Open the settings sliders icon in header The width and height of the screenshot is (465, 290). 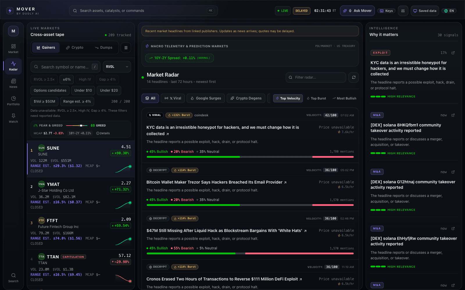(403, 11)
